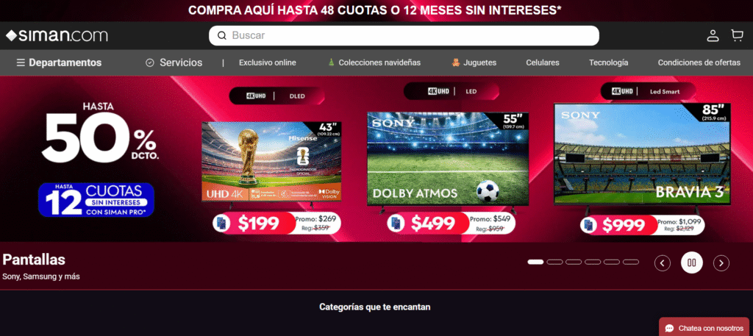The height and width of the screenshot is (336, 753).
Task: Open the Tecnología menu item
Action: (608, 63)
